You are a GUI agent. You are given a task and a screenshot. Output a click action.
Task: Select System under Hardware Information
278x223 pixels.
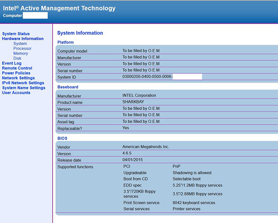[x=20, y=44]
